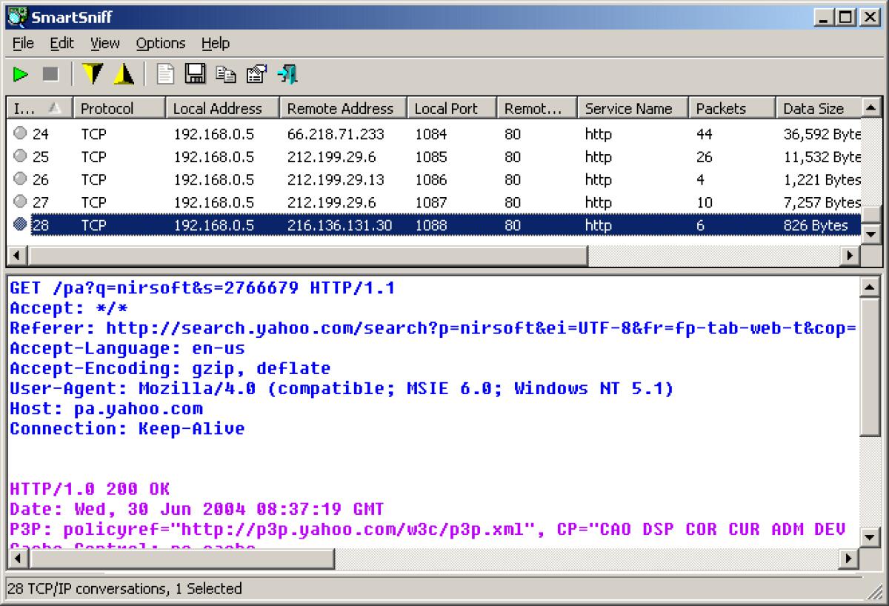This screenshot has width=889, height=606.
Task: Stop capture using the gray square icon
Action: (x=49, y=74)
